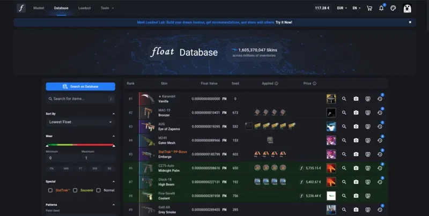This screenshot has height=216, width=429.
Task: Collapse the Patterns section
Action: tap(114, 205)
